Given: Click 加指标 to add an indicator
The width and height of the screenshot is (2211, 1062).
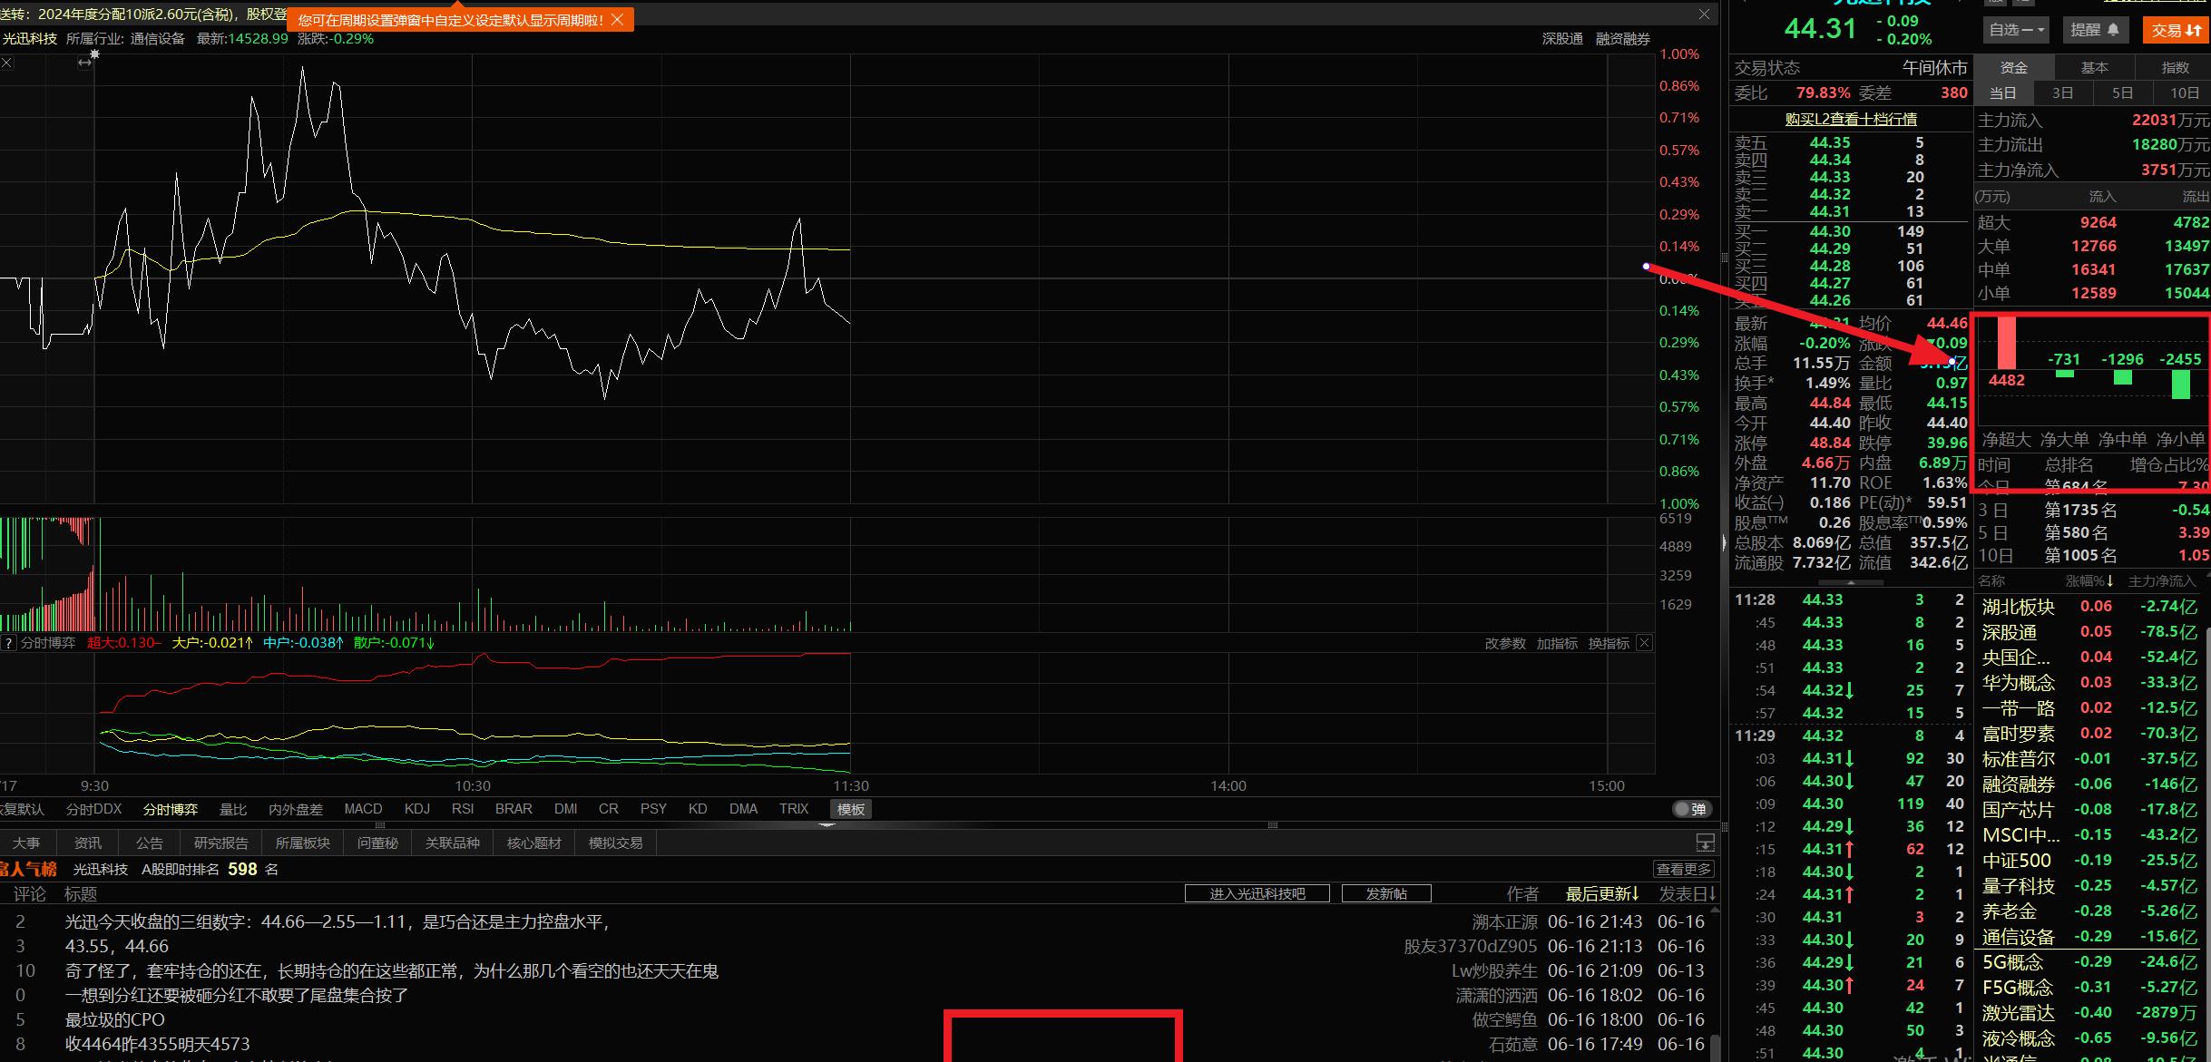Looking at the screenshot, I should click(x=1557, y=643).
